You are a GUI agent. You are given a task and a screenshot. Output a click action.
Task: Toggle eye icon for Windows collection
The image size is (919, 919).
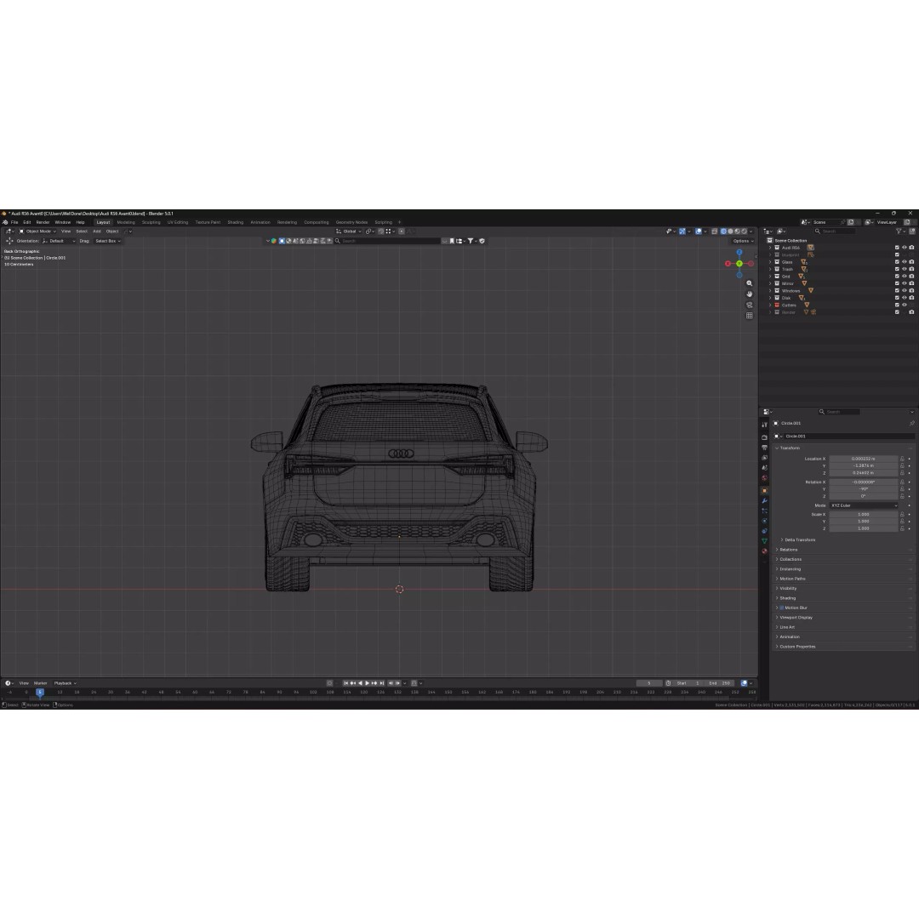pos(905,291)
